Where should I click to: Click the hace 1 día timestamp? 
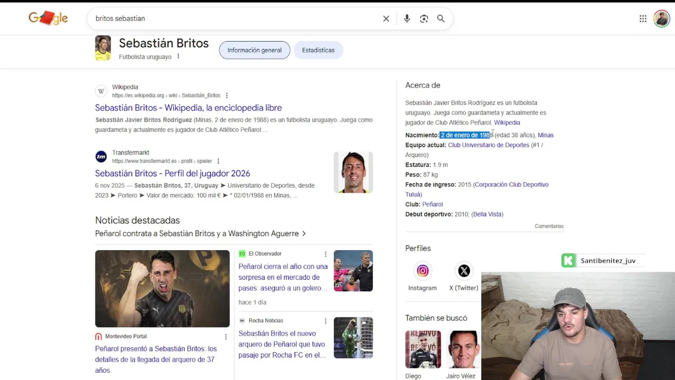tap(252, 302)
